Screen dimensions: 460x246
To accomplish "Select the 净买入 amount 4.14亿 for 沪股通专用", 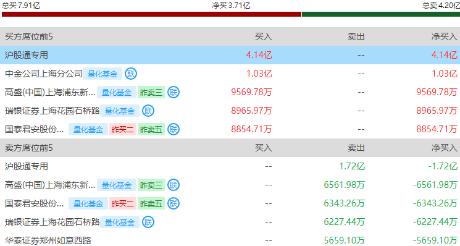I will [x=444, y=55].
